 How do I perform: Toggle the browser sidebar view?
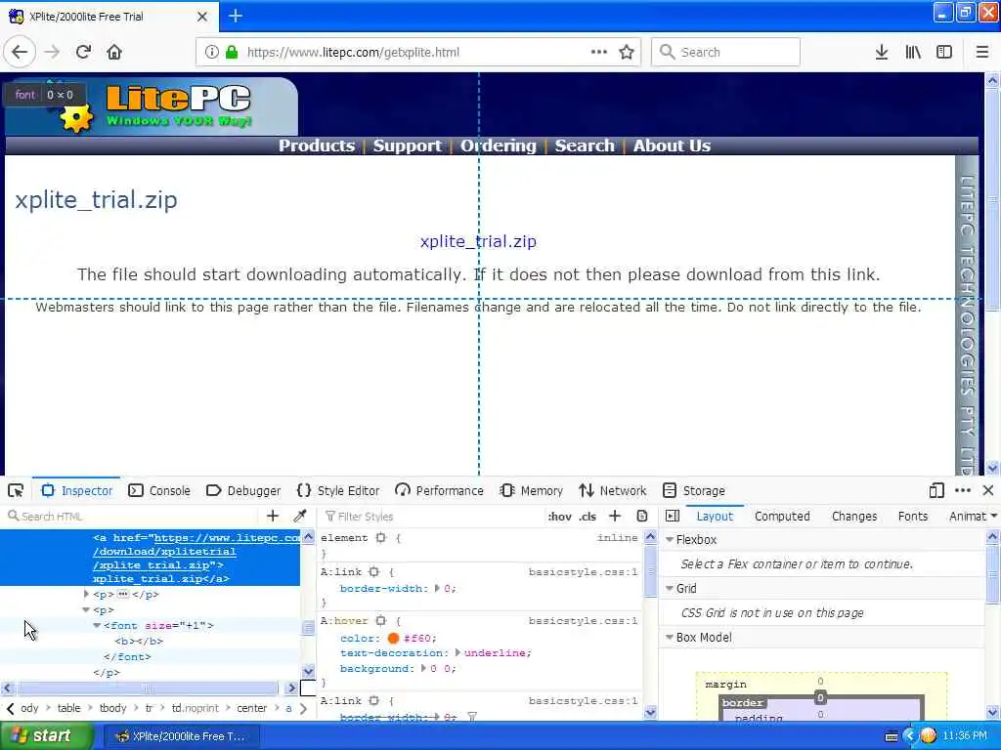pyautogui.click(x=944, y=53)
